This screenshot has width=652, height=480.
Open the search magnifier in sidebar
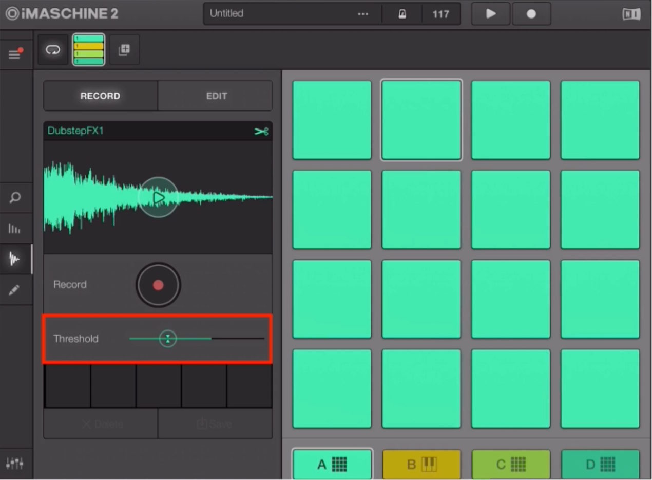point(15,198)
